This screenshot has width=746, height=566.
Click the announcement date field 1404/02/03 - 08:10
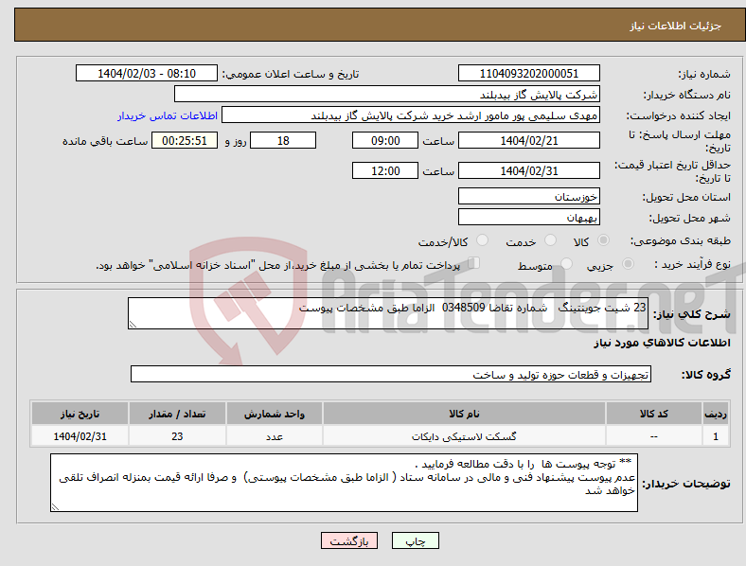click(147, 73)
